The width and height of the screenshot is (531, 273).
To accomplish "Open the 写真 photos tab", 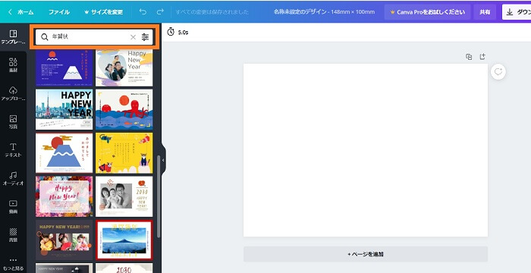I will pyautogui.click(x=13, y=122).
